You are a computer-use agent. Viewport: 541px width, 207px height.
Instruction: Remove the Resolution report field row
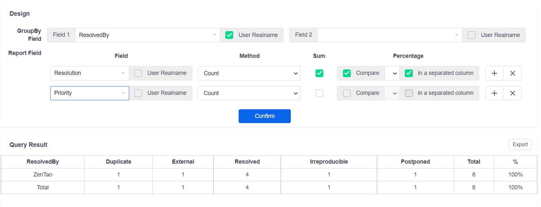click(x=512, y=73)
